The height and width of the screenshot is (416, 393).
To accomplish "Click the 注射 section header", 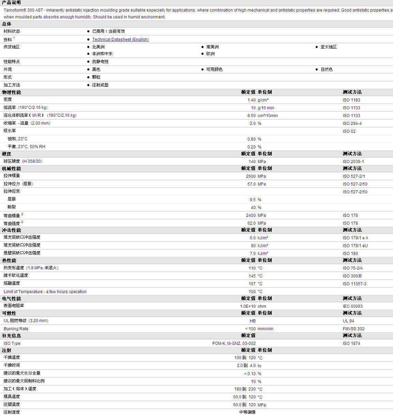I will (x=6, y=350).
